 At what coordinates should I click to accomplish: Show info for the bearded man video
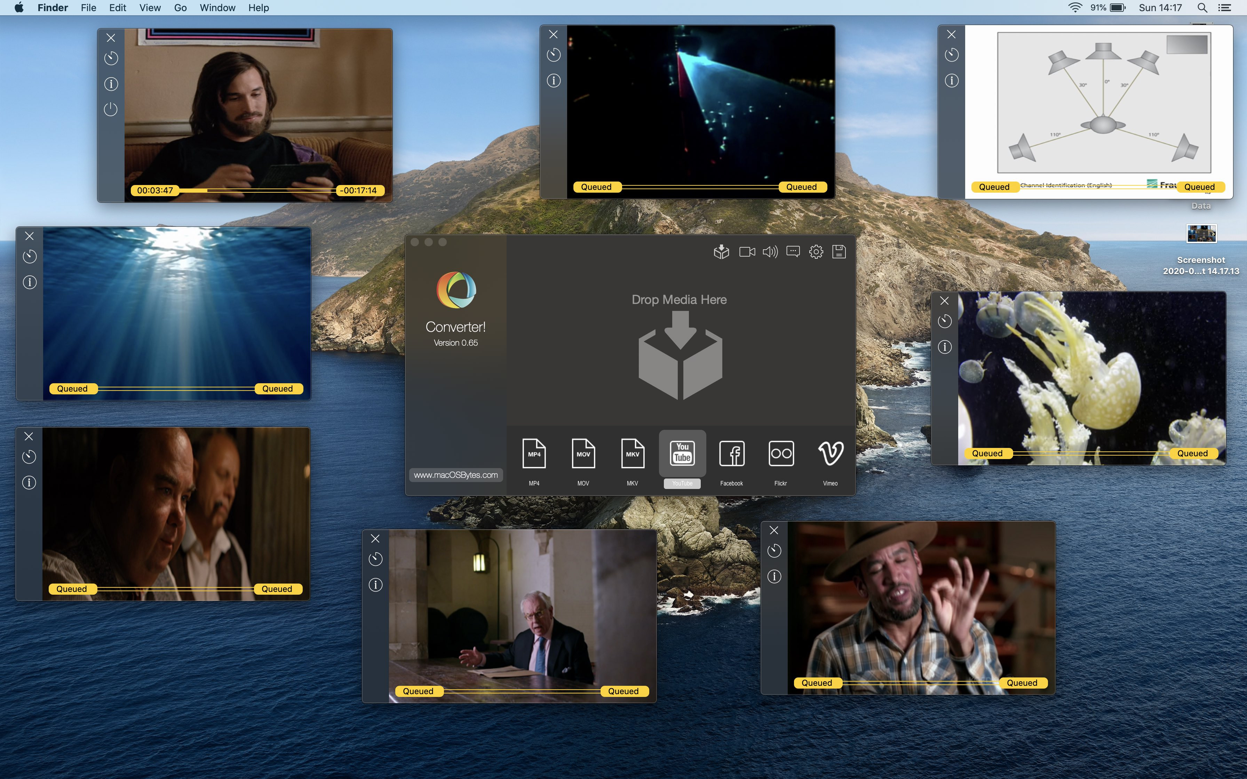point(111,84)
